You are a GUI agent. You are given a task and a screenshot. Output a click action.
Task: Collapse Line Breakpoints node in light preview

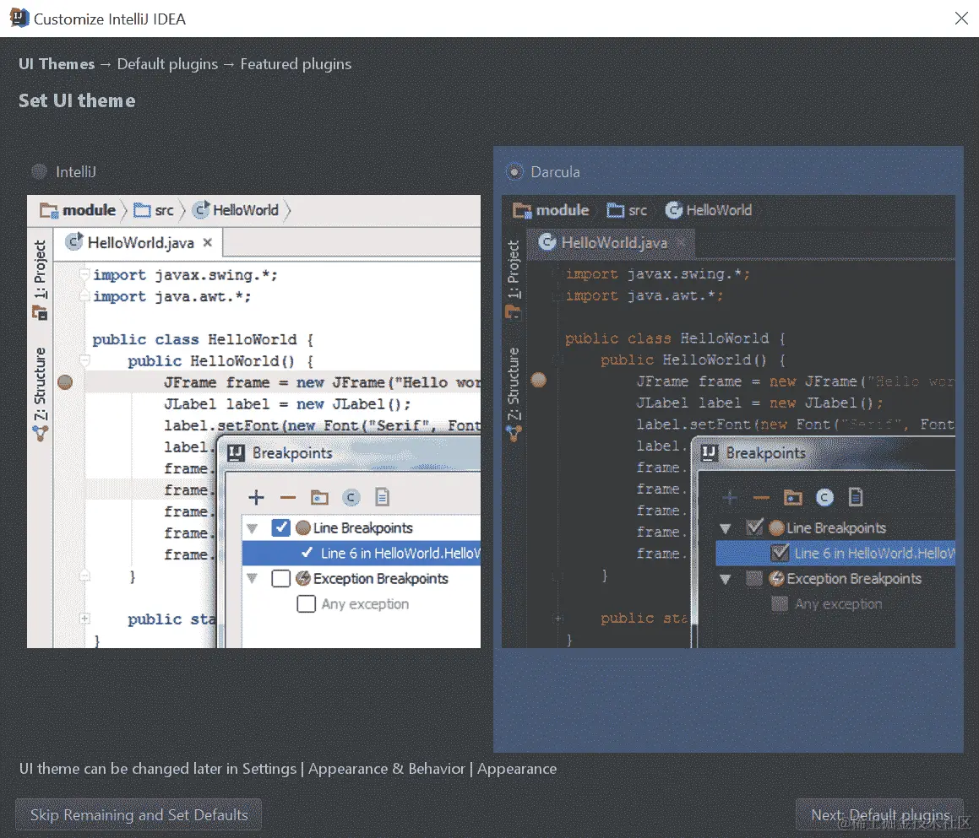coord(253,528)
